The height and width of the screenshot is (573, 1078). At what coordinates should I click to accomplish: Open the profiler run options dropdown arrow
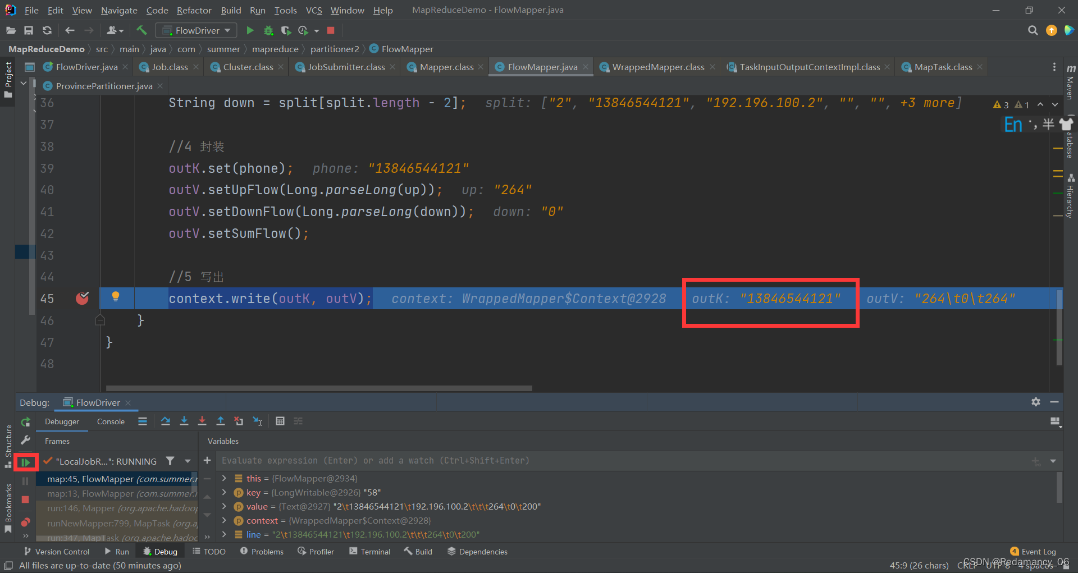pyautogui.click(x=317, y=31)
